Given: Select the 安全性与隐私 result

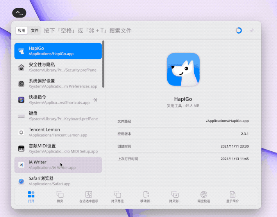Looking at the screenshot, I should tap(58, 67).
